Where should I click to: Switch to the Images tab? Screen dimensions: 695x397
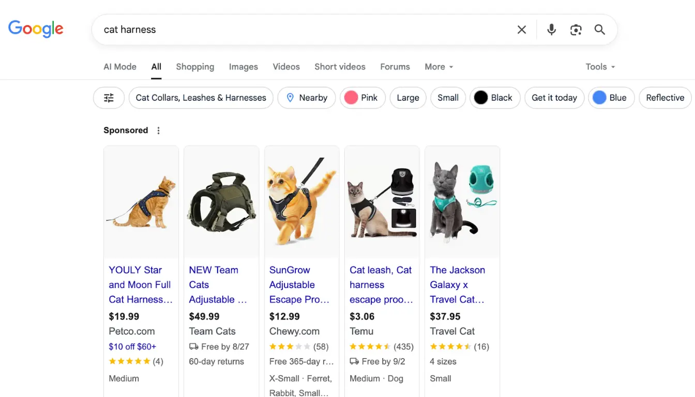(243, 67)
